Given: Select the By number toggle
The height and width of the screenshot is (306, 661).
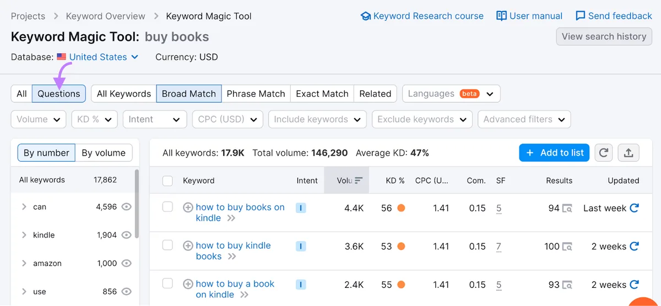Looking at the screenshot, I should pyautogui.click(x=46, y=153).
